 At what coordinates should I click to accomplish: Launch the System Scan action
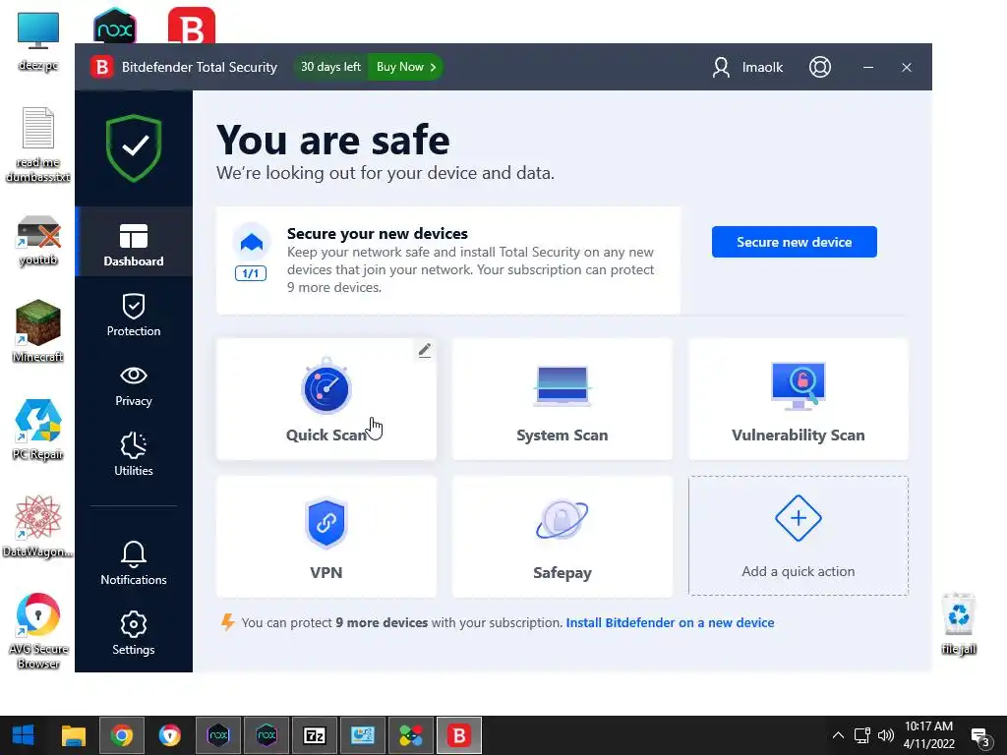coord(562,399)
